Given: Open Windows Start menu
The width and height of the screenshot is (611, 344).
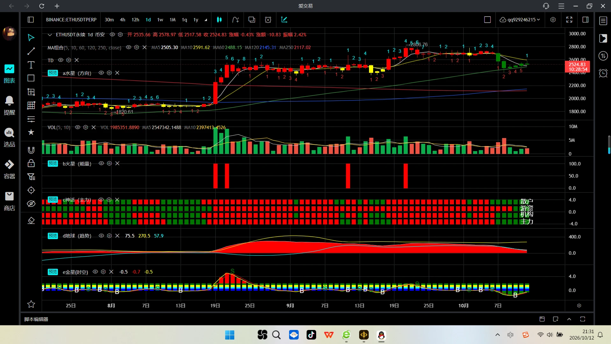Looking at the screenshot, I should tap(230, 335).
